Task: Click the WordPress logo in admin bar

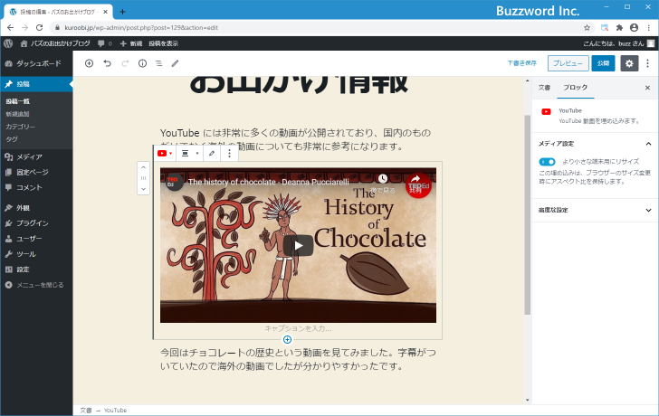Action: pos(8,43)
